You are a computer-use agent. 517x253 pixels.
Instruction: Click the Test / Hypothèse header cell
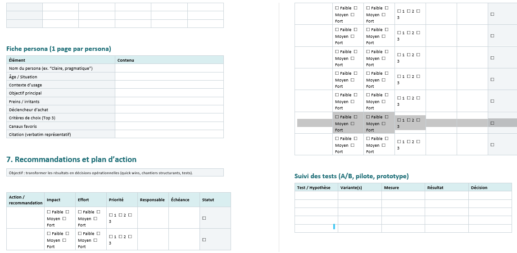(314, 188)
